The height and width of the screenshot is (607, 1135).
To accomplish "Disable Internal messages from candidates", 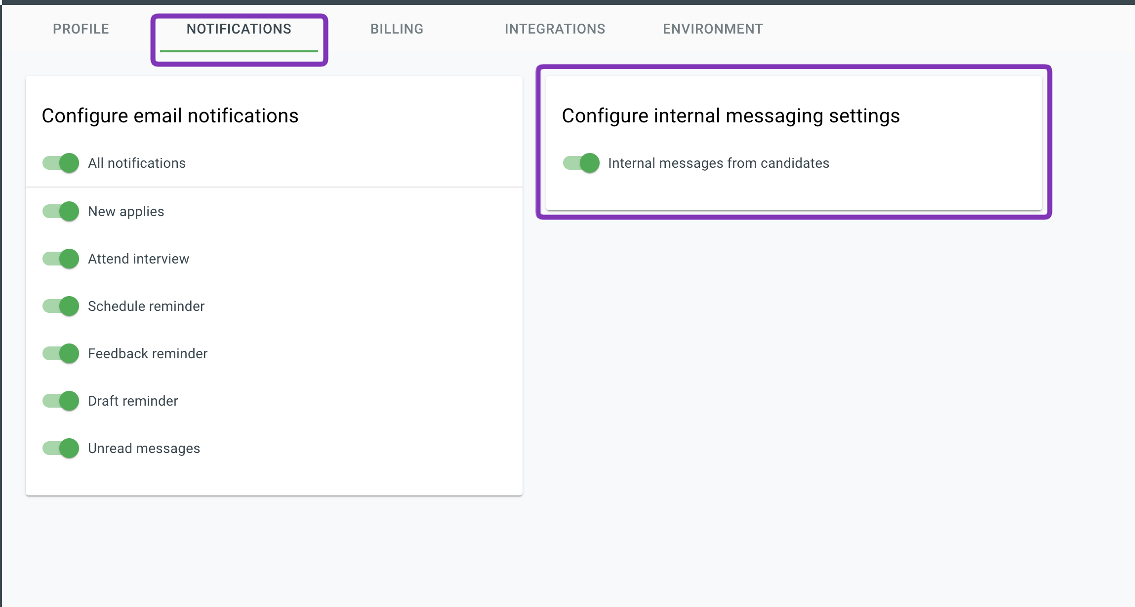I will 581,163.
